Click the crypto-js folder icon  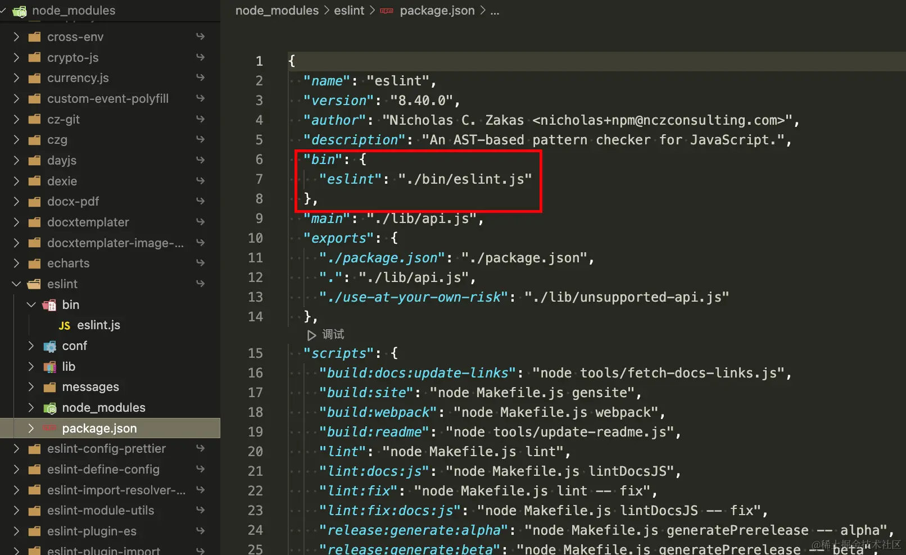(x=35, y=57)
